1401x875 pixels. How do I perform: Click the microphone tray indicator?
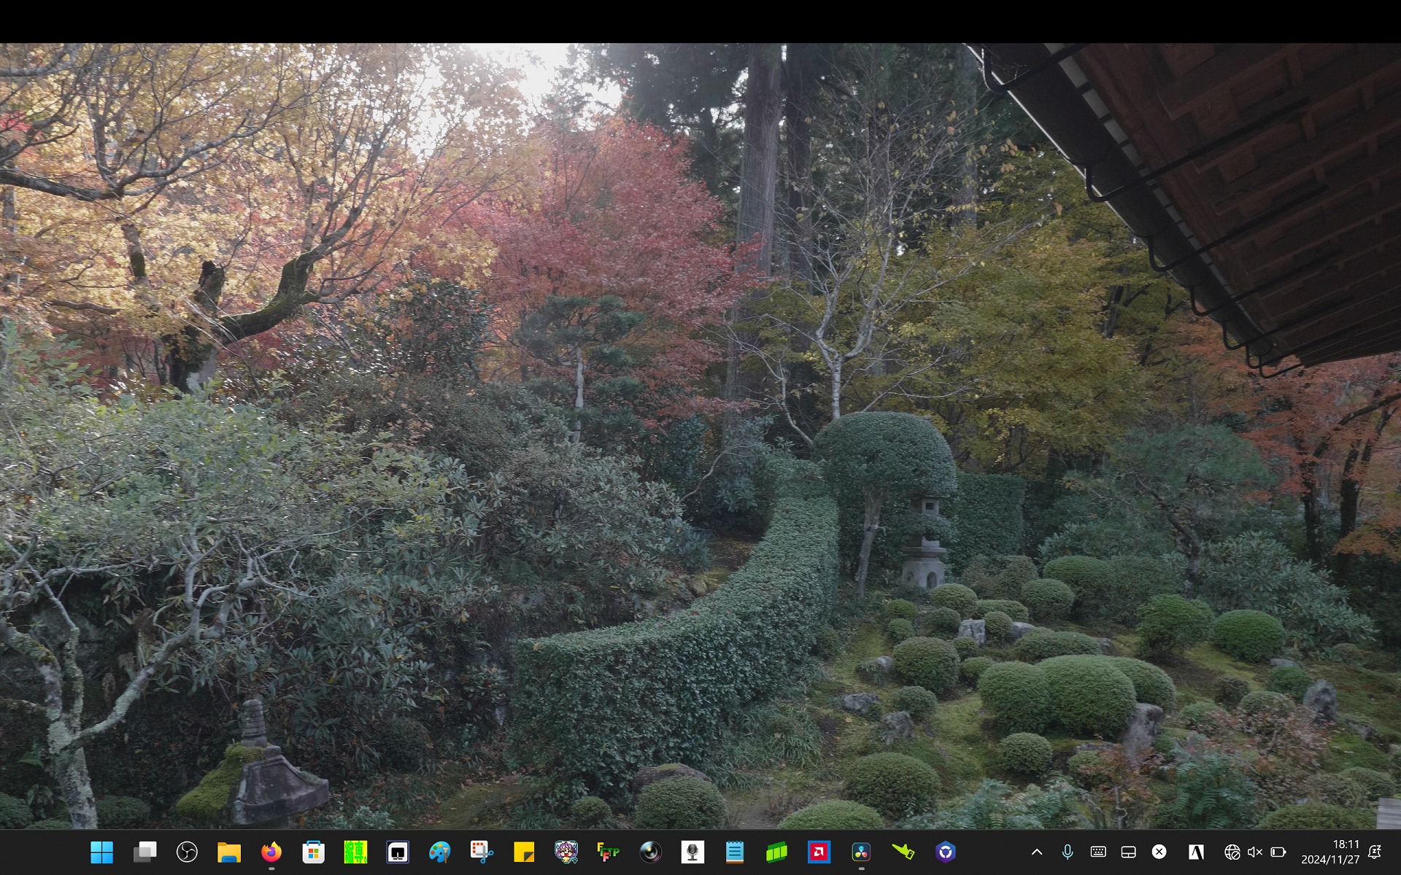point(1068,852)
